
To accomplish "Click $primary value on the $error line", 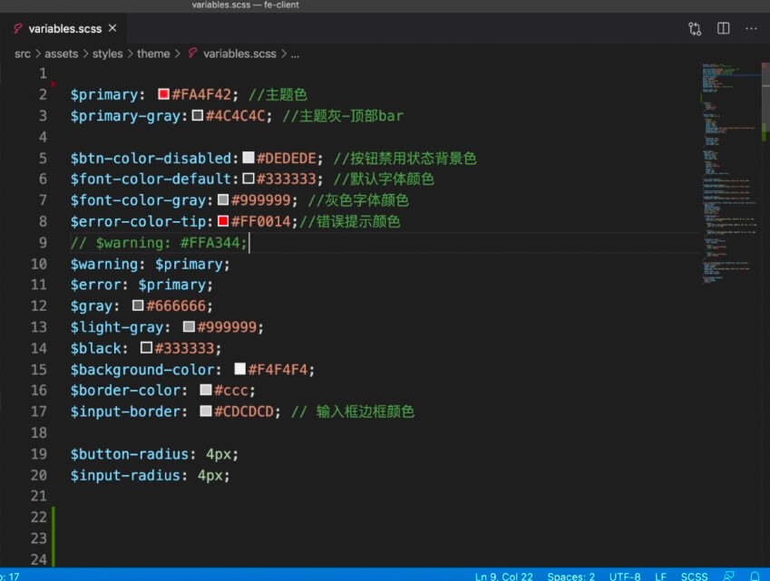I will [172, 286].
